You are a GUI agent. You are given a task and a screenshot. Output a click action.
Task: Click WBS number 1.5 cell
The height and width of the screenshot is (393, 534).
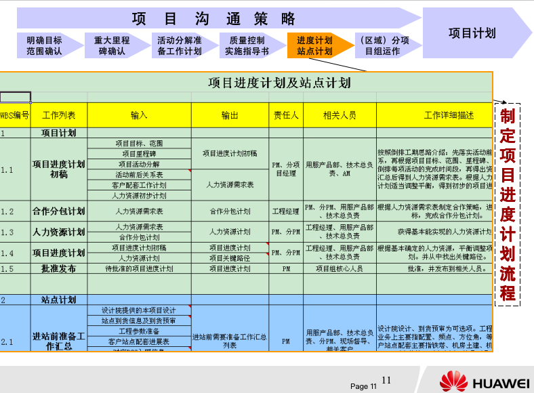[15, 269]
